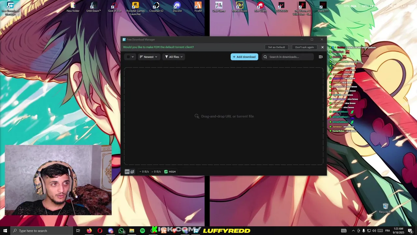Tick the select-all downloads checkbox
This screenshot has width=417, height=235.
128,57
